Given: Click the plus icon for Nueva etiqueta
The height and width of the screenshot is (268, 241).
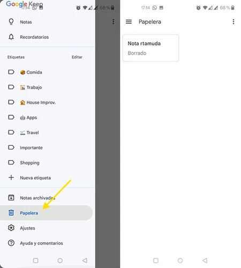Looking at the screenshot, I should (x=11, y=177).
